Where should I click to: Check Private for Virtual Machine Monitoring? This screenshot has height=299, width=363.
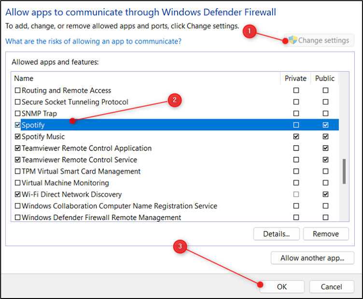coord(296,183)
